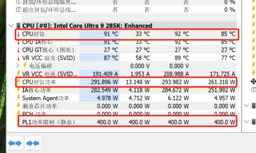Click the expand-columns double arrow button
Viewport: 256px width, 153px height.
coord(15,143)
